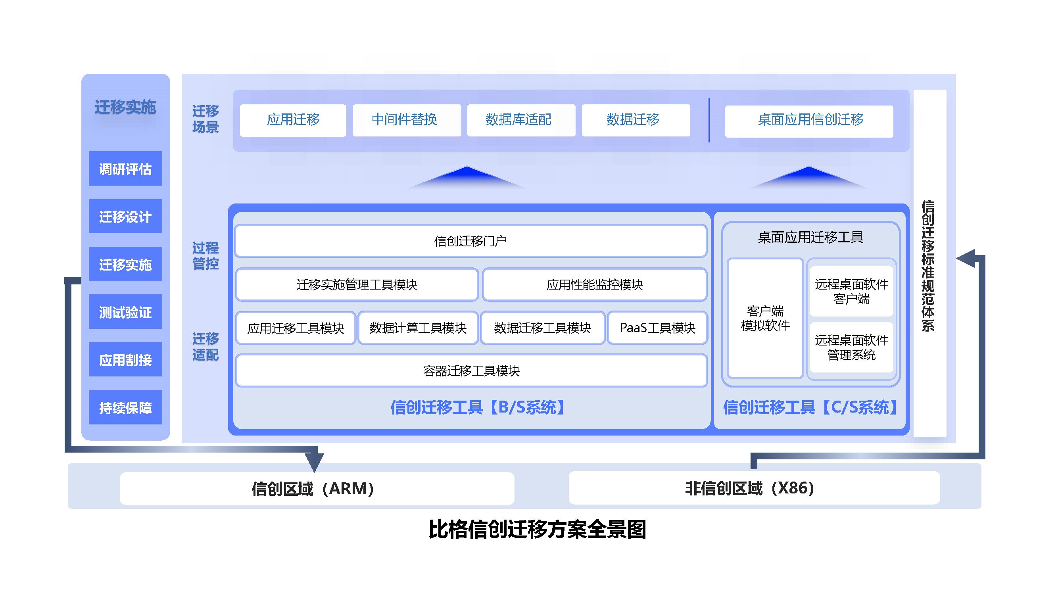This screenshot has width=1058, height=595.
Task: Click the 调研评估 step box
Action: [x=125, y=168]
